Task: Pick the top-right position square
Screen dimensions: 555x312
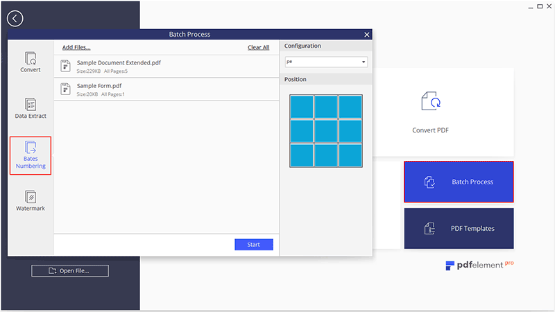Action: (350, 107)
